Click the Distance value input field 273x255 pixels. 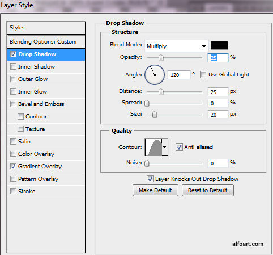point(218,92)
